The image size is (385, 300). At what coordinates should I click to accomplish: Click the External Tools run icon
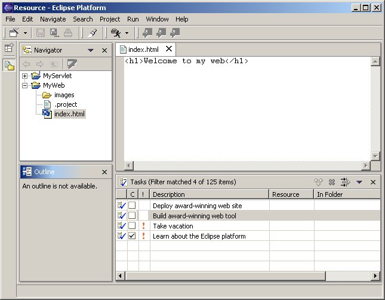click(x=116, y=33)
